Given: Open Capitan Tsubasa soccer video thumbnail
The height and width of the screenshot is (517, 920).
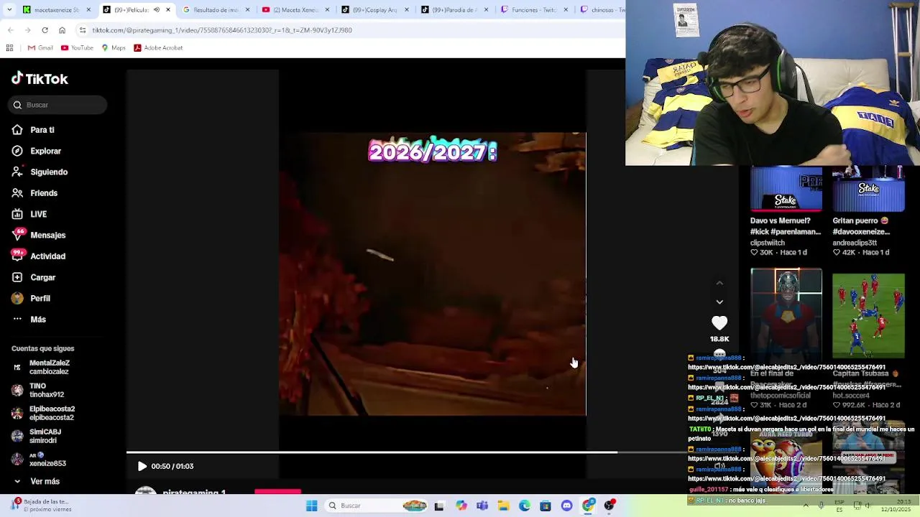Looking at the screenshot, I should pyautogui.click(x=868, y=315).
